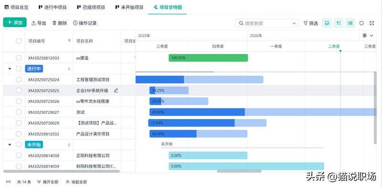The height and width of the screenshot is (187, 382).
Task: Click the 四季度 quarter header
Action: click(218, 46)
